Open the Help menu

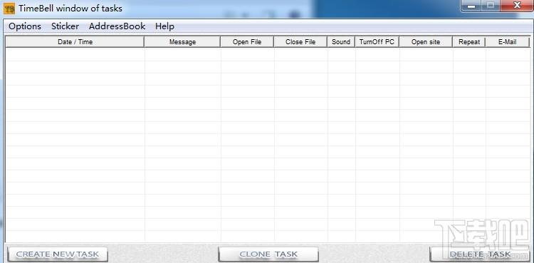(165, 26)
